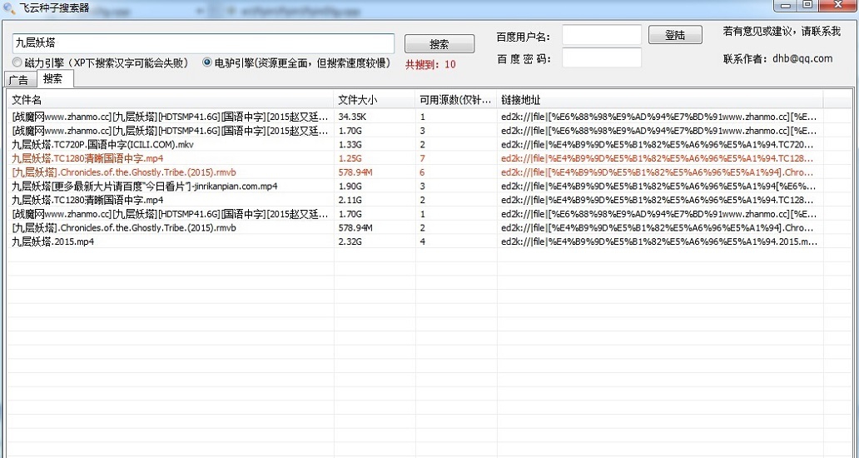
Task: Sort by the 可用源数 column header
Action: coord(455,100)
